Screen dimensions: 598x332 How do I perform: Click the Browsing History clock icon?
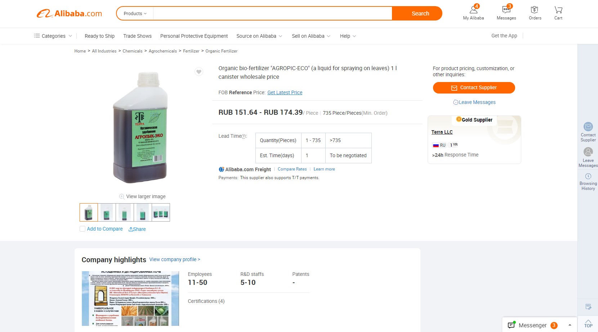tap(588, 176)
